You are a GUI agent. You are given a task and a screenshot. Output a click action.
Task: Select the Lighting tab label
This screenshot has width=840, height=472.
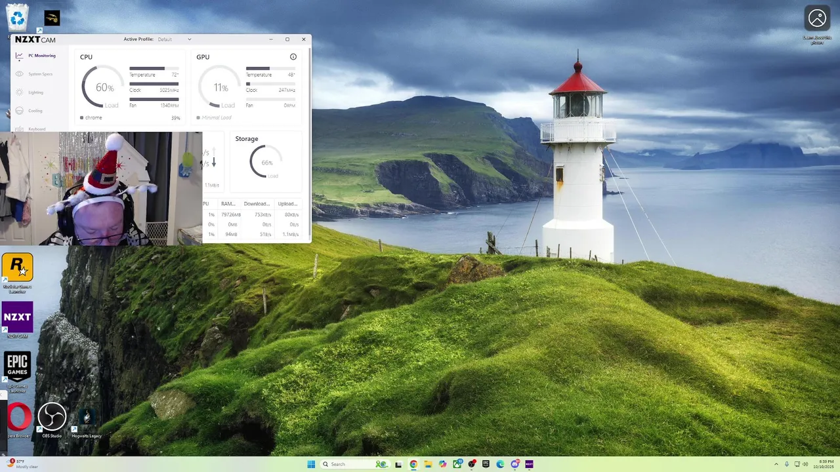tap(36, 92)
